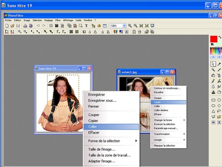Viewport: 222px width, 167px height.
Task: Select the arrow selection tool
Action: 213,64
